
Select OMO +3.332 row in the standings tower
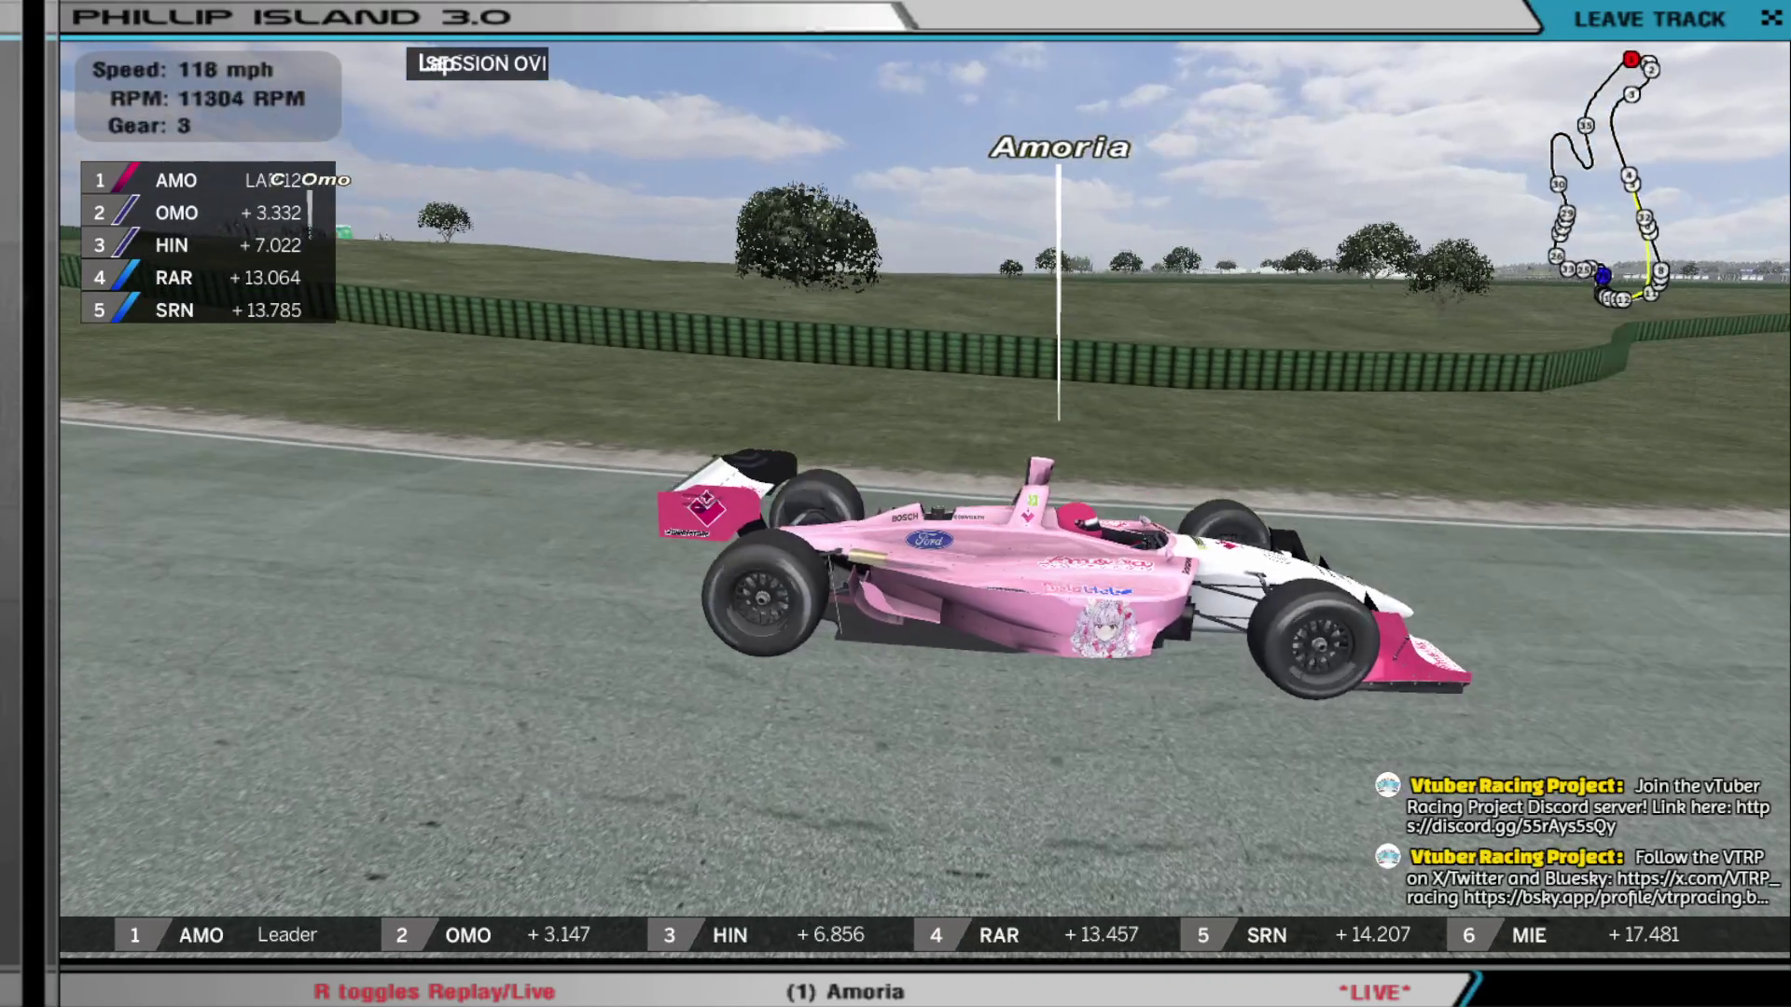pyautogui.click(x=208, y=213)
